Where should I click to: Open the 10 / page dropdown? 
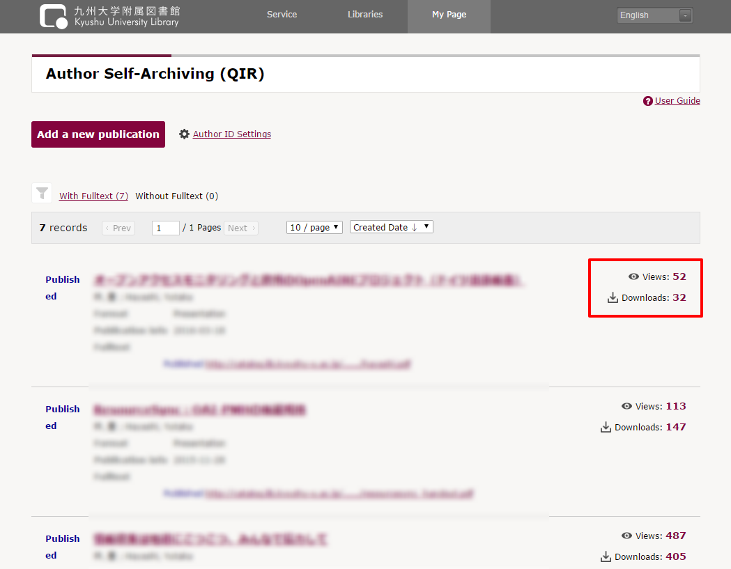314,227
